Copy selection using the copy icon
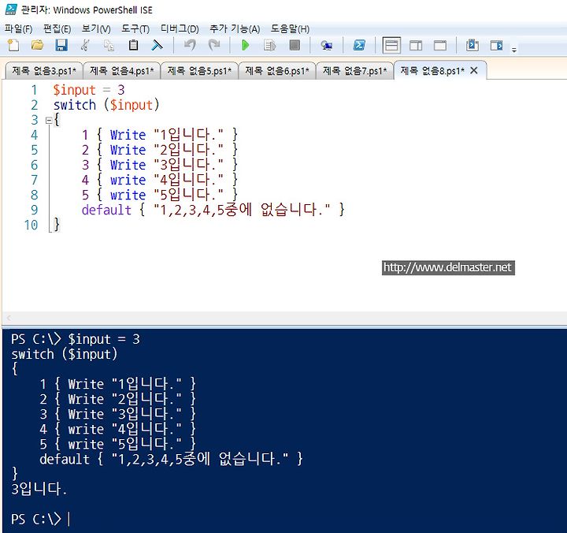 [109, 45]
